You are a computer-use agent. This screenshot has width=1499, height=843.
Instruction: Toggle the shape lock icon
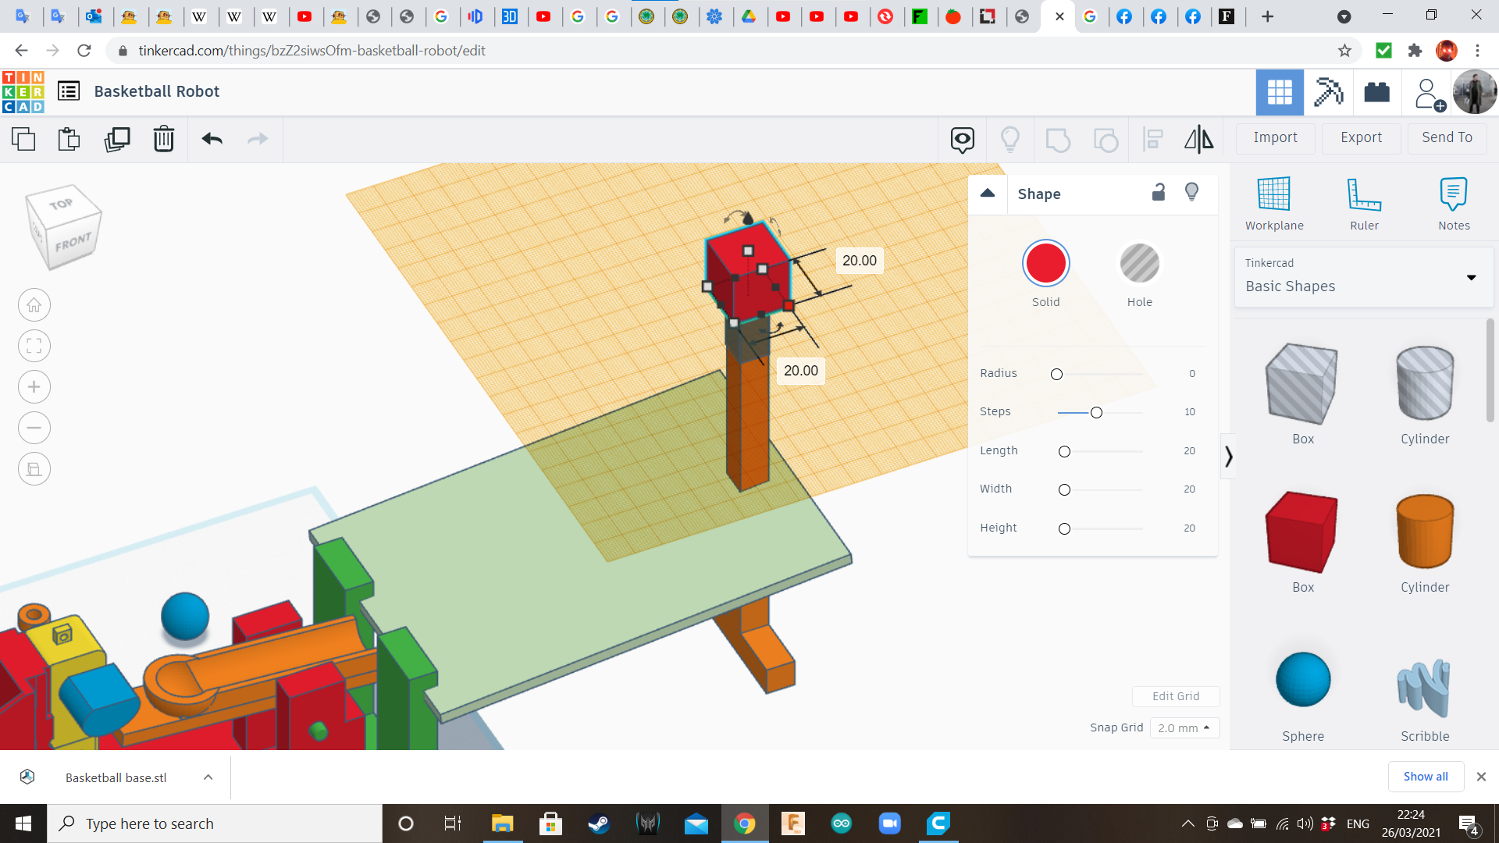point(1159,192)
